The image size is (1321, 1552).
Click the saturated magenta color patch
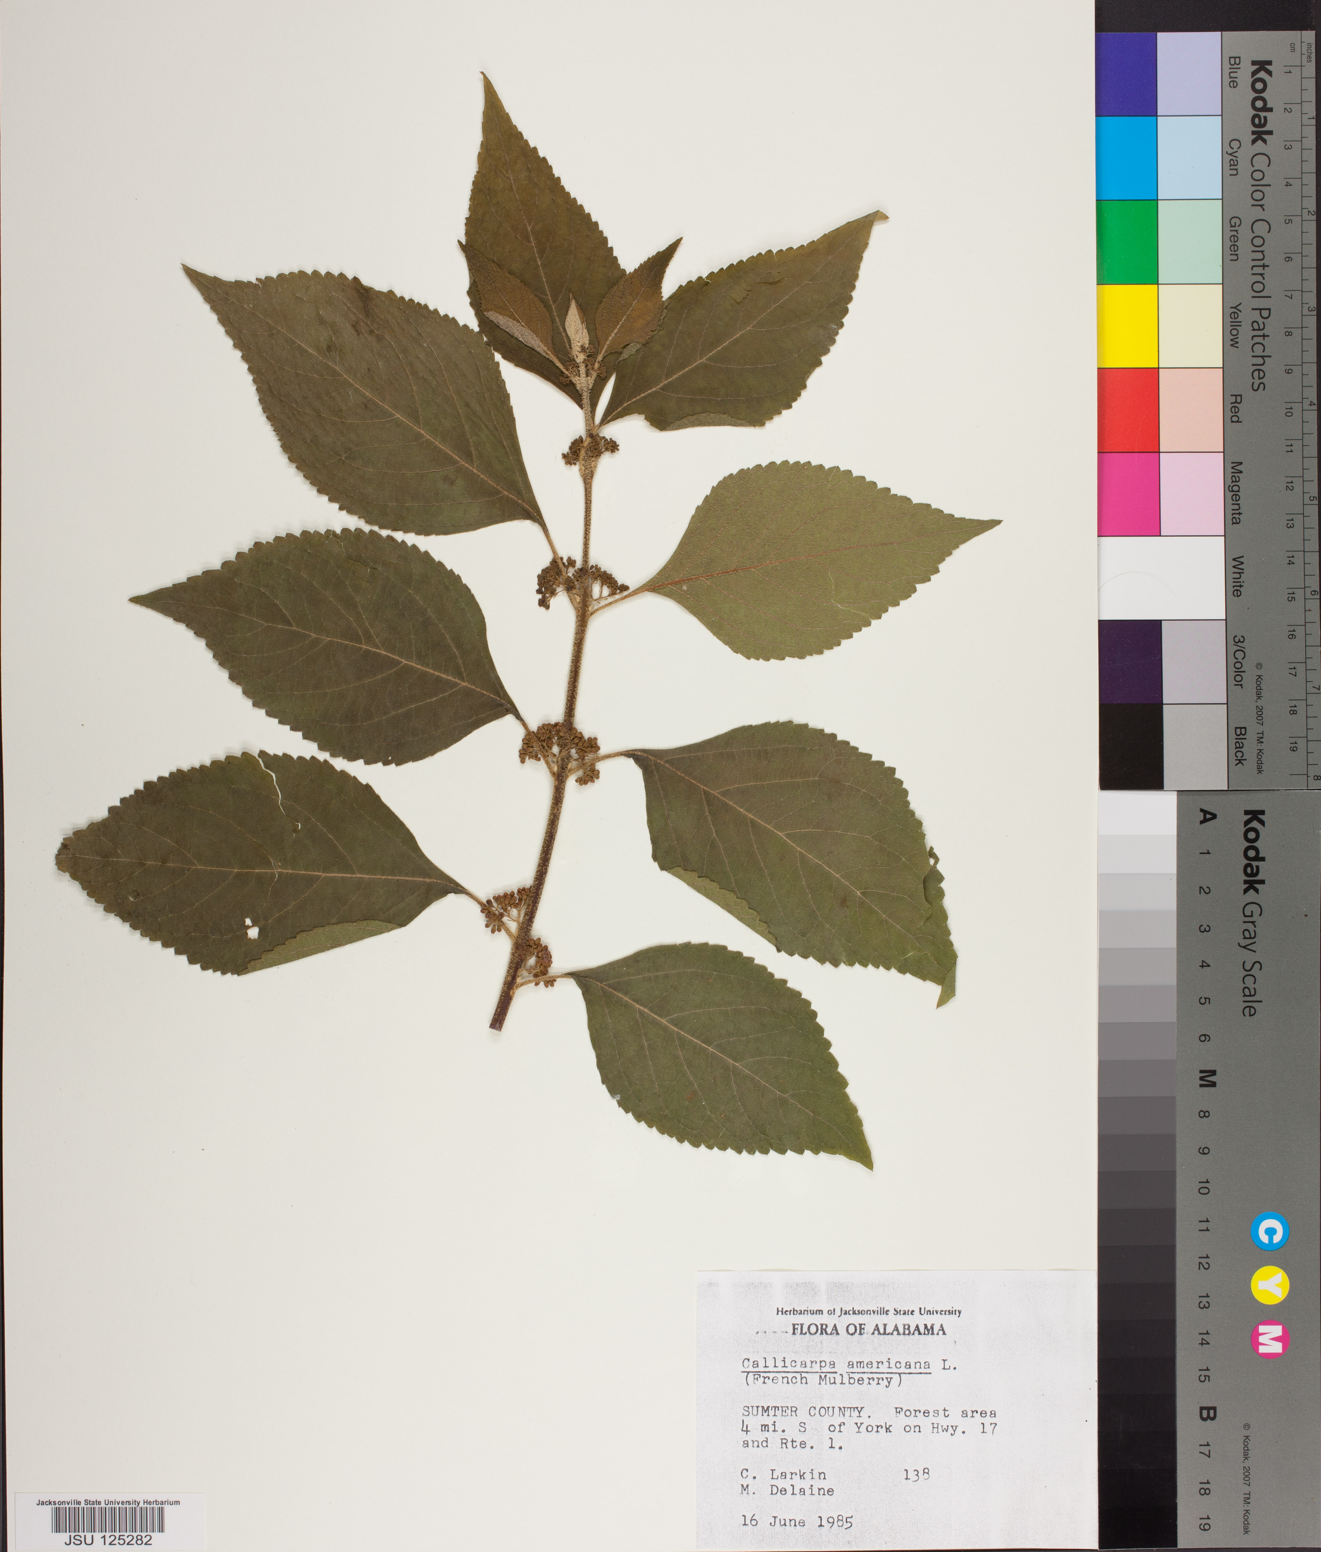coord(1128,494)
